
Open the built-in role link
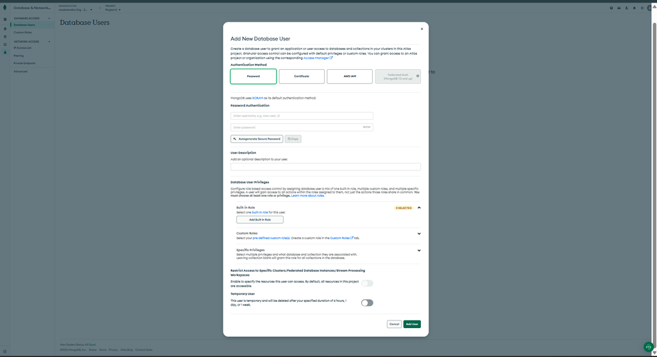pos(260,213)
